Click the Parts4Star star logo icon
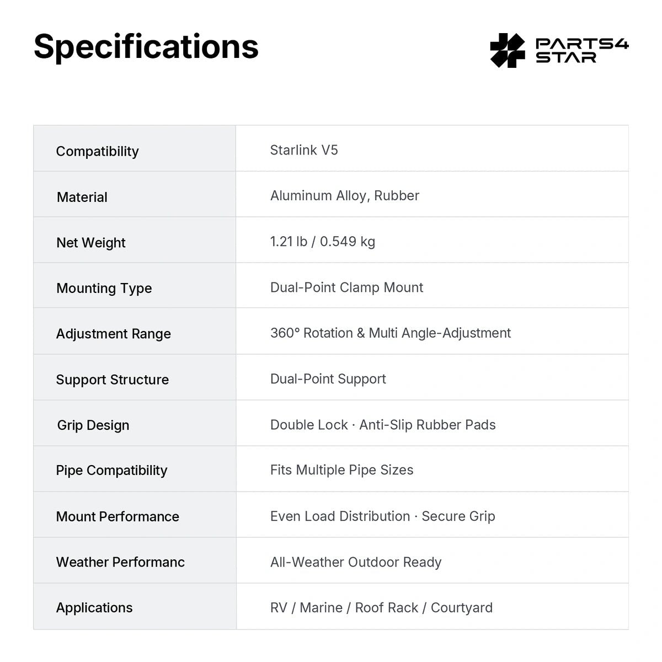The image size is (662, 662). 508,50
